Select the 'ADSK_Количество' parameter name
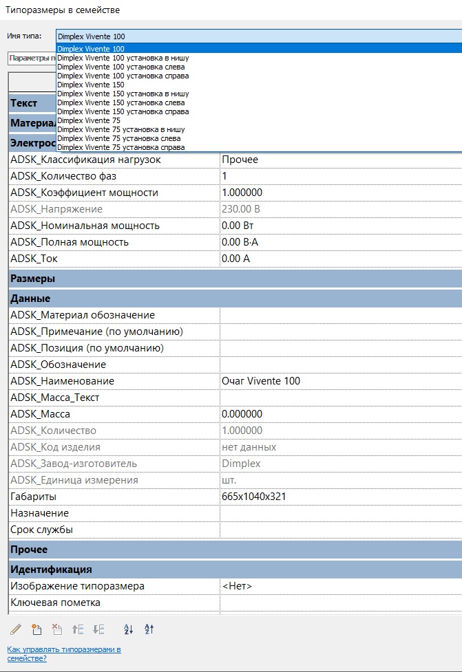This screenshot has height=672, width=462. (53, 431)
